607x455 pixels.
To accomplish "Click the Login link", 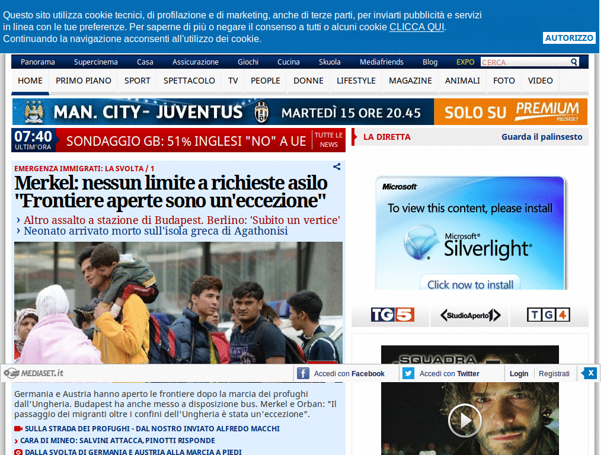I will pos(519,374).
